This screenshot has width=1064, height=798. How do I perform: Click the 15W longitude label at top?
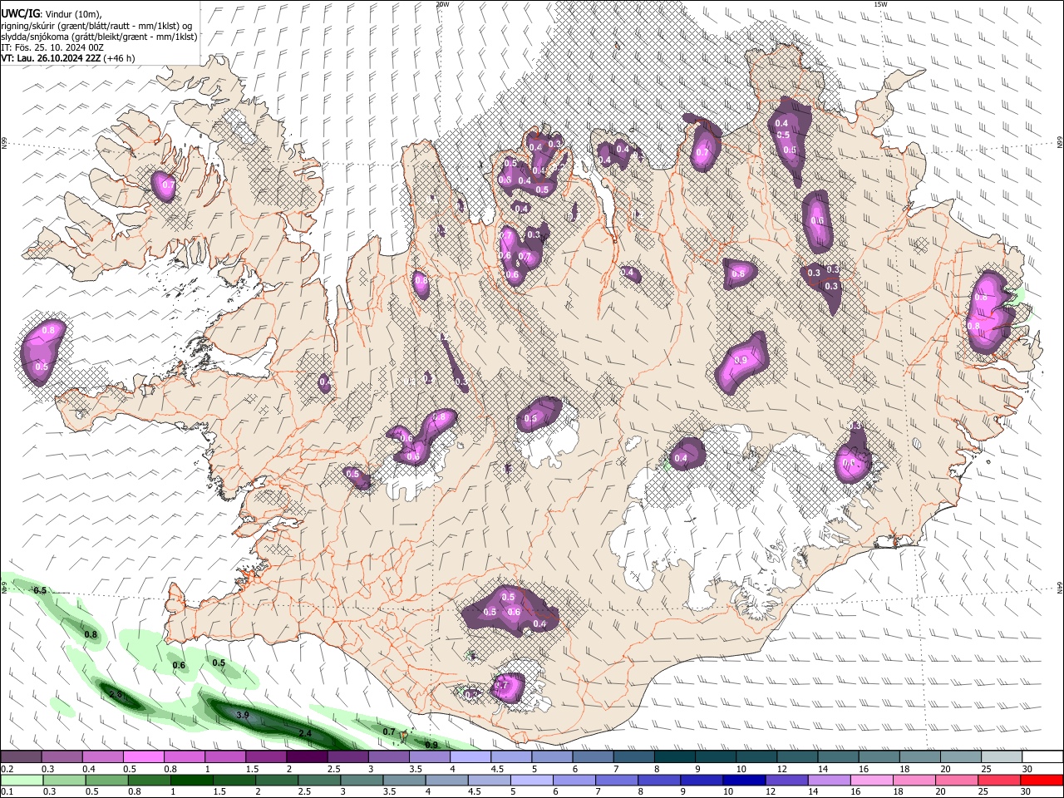(x=880, y=4)
